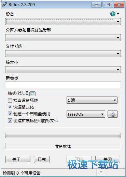The image size is (126, 177).
Task: Click the 新卷标 text input field
Action: coord(63,85)
